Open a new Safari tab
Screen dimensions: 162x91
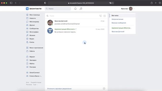click(156, 3)
